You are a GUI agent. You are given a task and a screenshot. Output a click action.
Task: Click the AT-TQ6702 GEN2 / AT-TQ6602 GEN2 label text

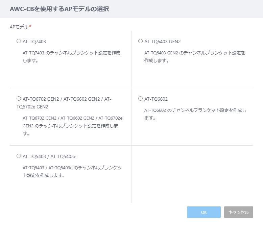click(64, 103)
